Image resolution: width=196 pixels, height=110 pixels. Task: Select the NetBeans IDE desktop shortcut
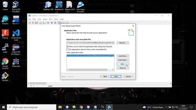[48, 6]
